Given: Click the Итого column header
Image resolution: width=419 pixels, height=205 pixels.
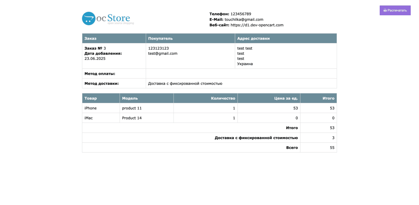Looking at the screenshot, I should 318,98.
